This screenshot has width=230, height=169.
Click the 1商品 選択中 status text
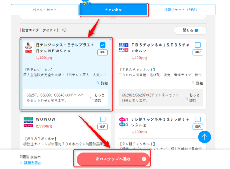(x=30, y=157)
